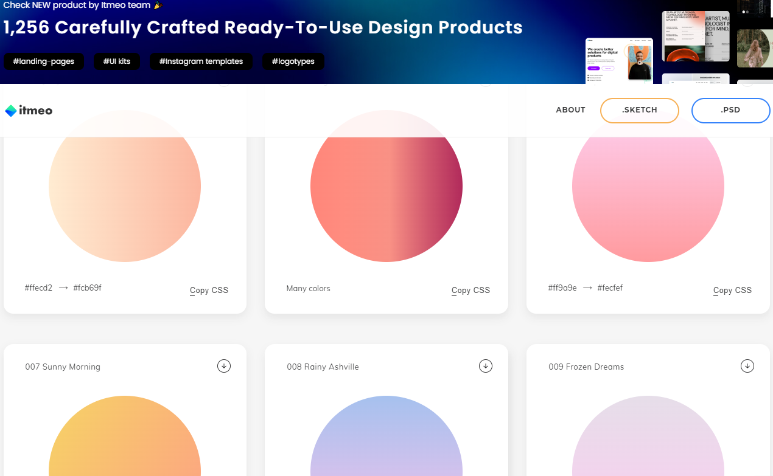
Task: Copy CSS for the Many colors gradient
Action: pos(470,291)
